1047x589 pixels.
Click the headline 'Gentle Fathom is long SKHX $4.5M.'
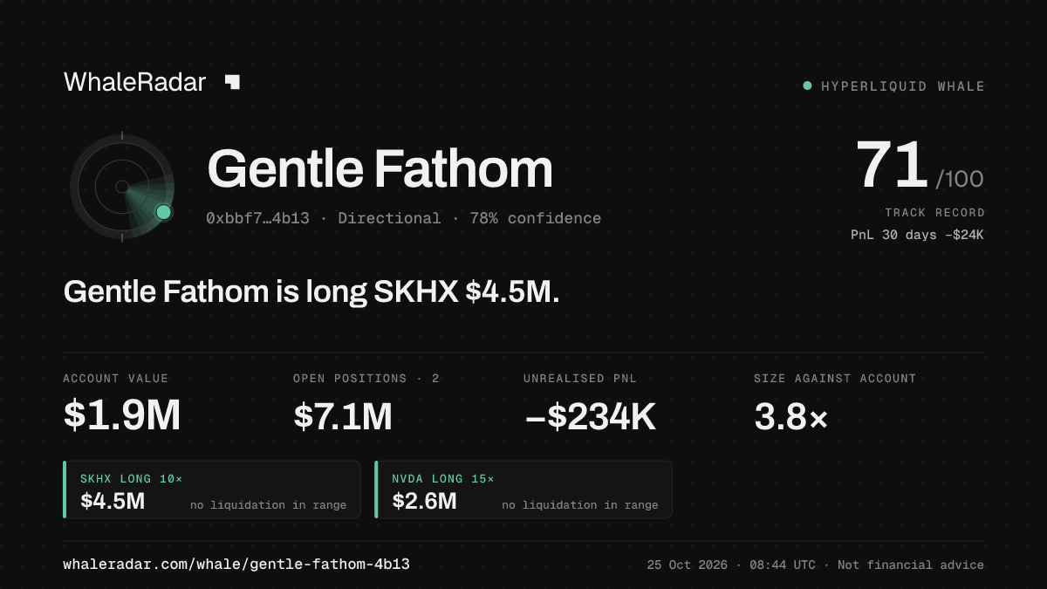[311, 291]
